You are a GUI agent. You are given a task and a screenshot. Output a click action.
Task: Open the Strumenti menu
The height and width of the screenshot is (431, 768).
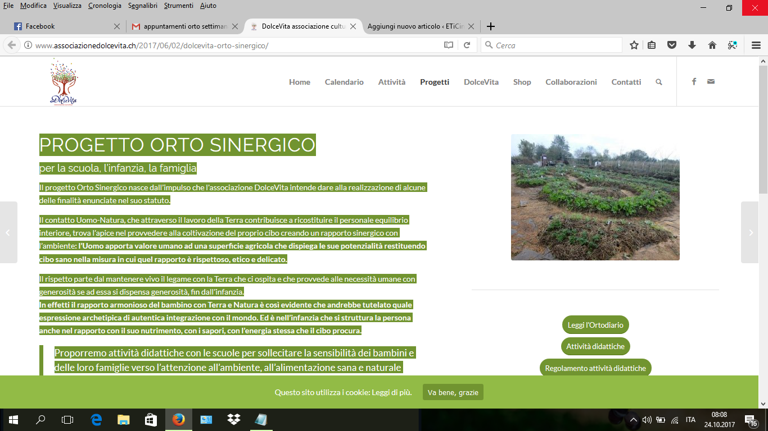[179, 6]
